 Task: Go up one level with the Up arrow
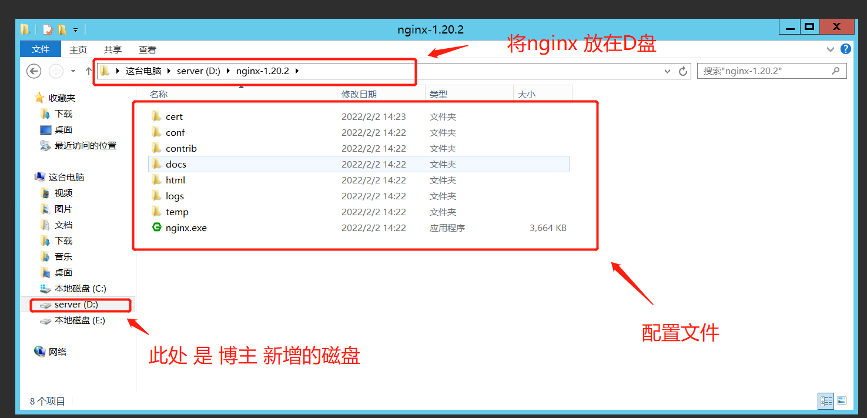[x=89, y=71]
